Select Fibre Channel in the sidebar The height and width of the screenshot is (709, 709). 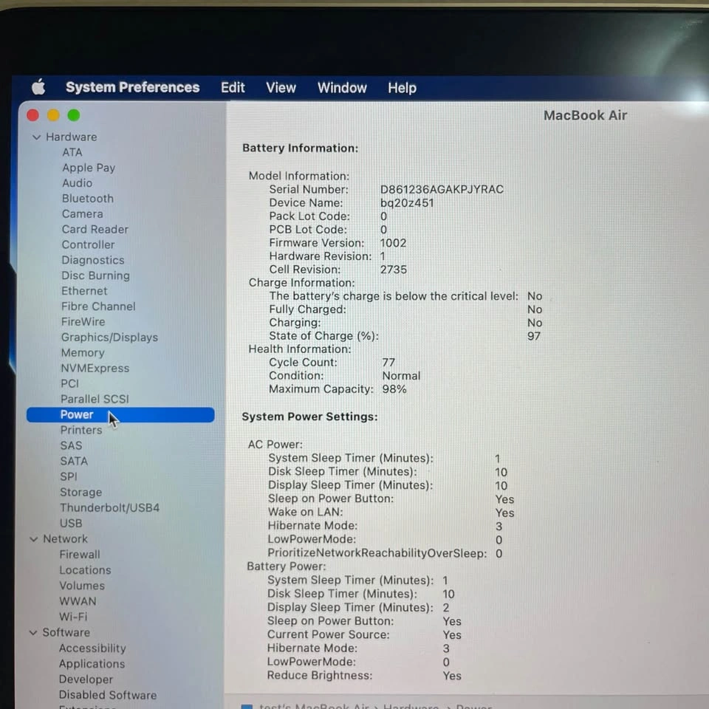coord(98,306)
